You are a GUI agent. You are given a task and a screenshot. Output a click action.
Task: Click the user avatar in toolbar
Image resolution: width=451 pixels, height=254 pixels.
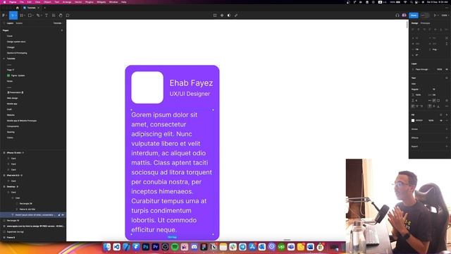coord(404,16)
